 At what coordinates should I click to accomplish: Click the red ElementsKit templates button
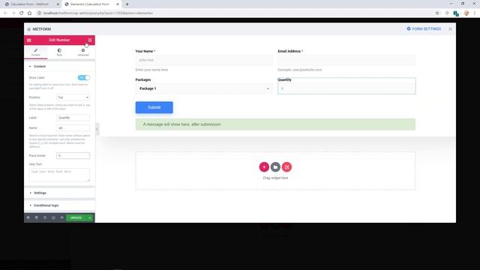pos(286,166)
